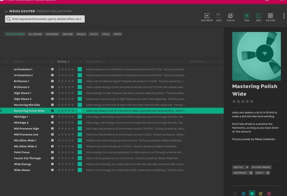The height and width of the screenshot is (196, 287).
Task: Click the Add Preset icon
Action: 207,16
